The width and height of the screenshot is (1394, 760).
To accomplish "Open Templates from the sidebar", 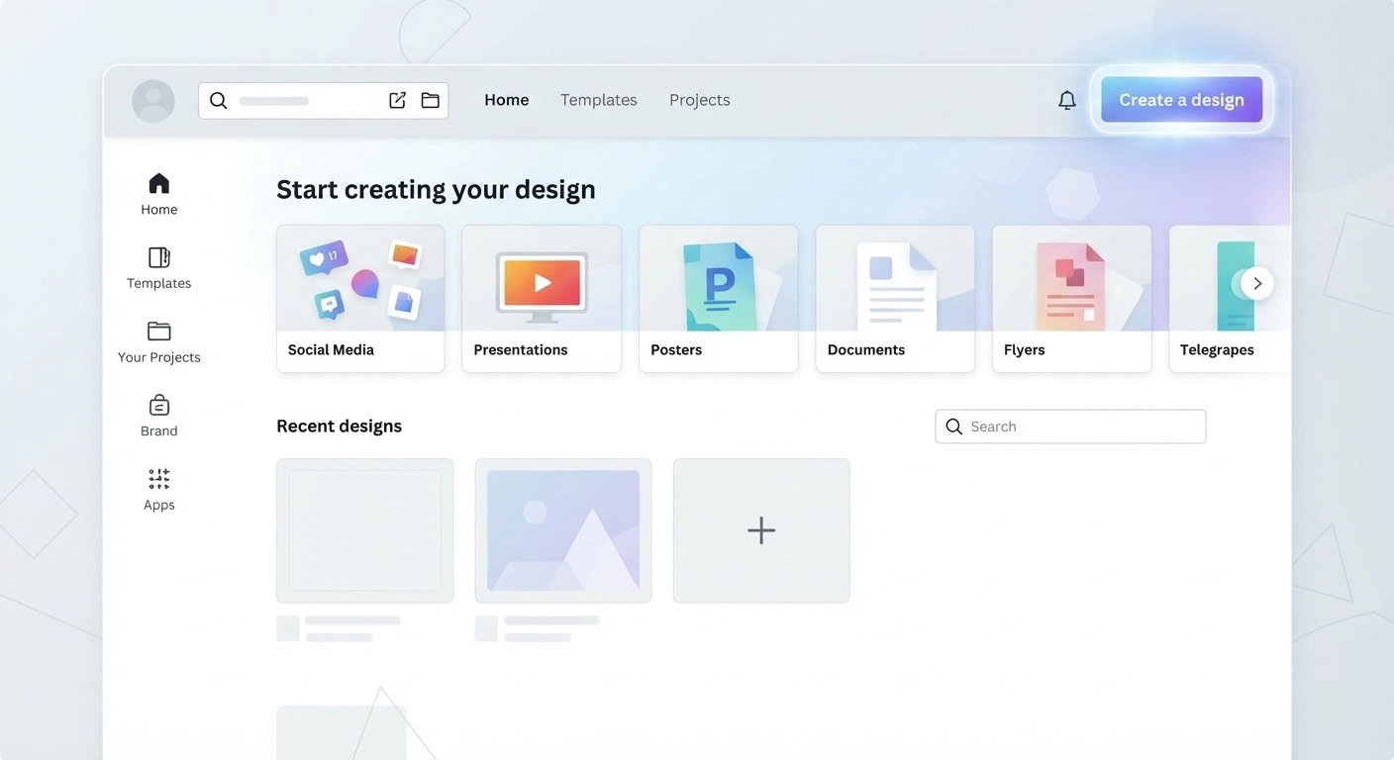I will [x=158, y=268].
